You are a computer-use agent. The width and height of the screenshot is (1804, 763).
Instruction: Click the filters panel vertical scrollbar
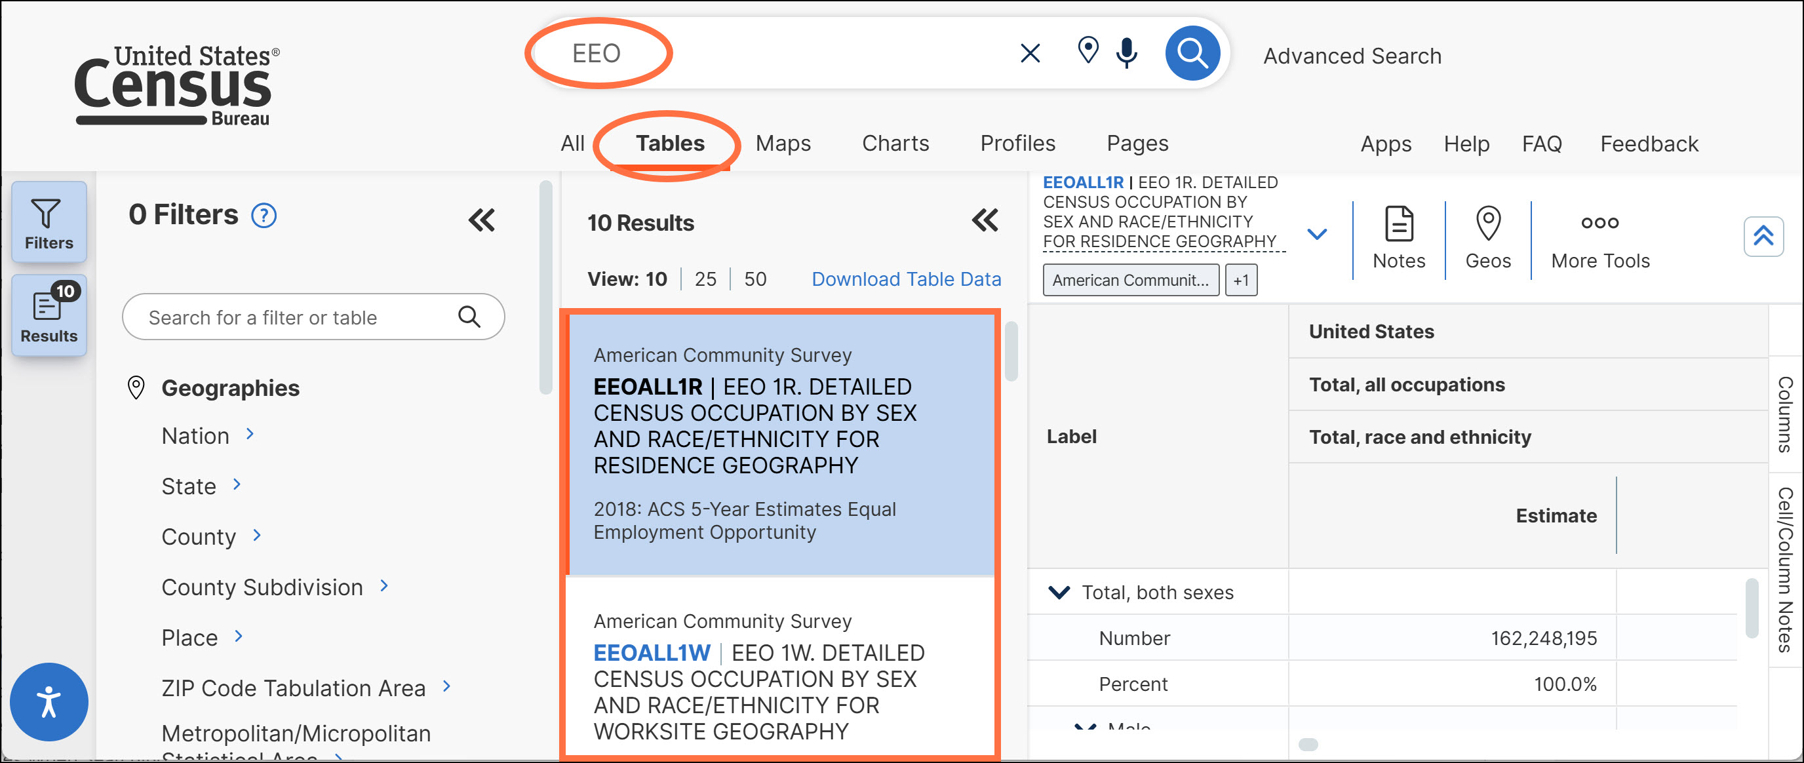(x=545, y=288)
